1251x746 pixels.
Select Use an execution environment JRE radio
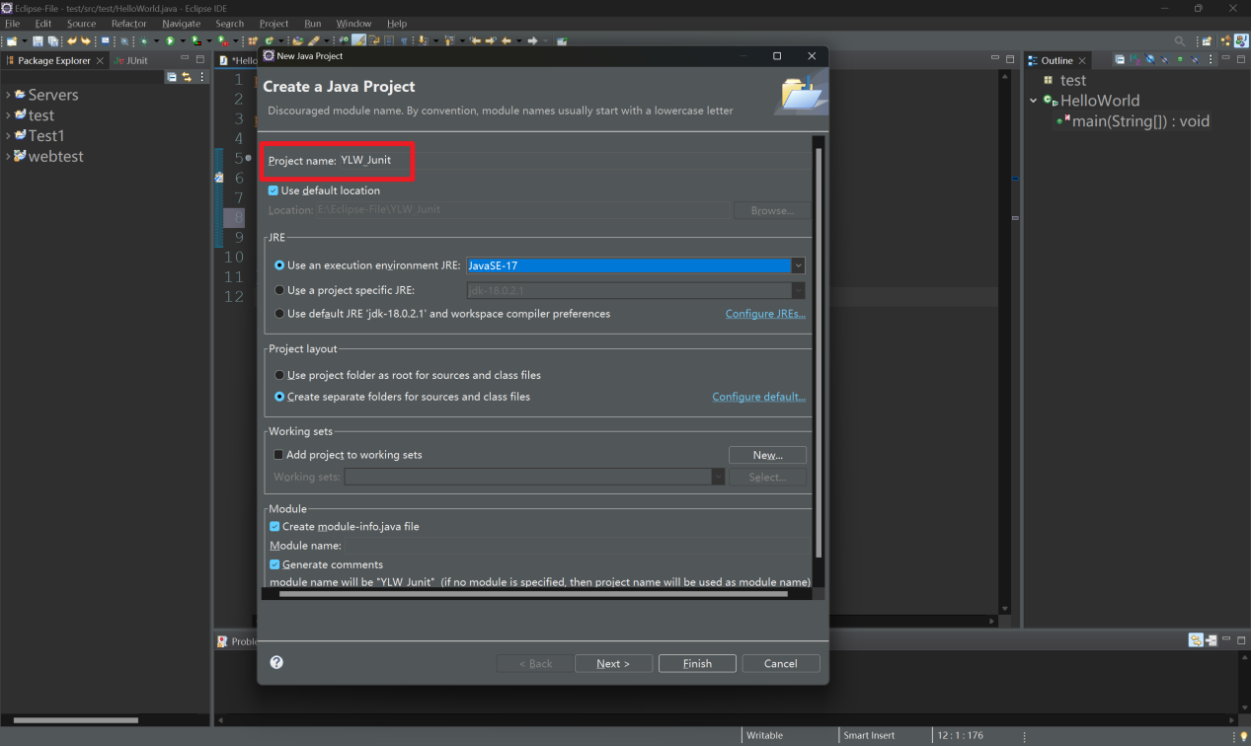pos(279,265)
